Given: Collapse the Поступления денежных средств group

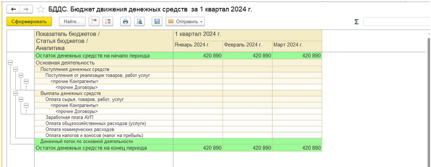Looking at the screenshot, I should point(15,69).
